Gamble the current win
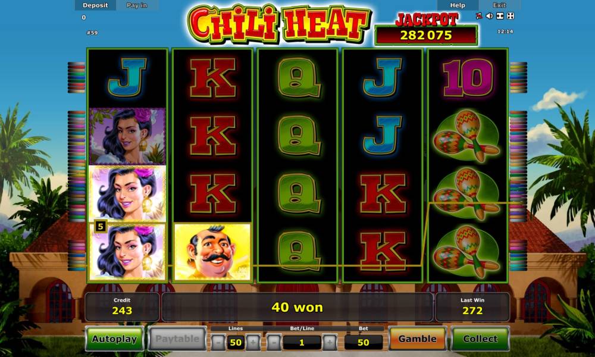The image size is (595, 357). coord(418,339)
